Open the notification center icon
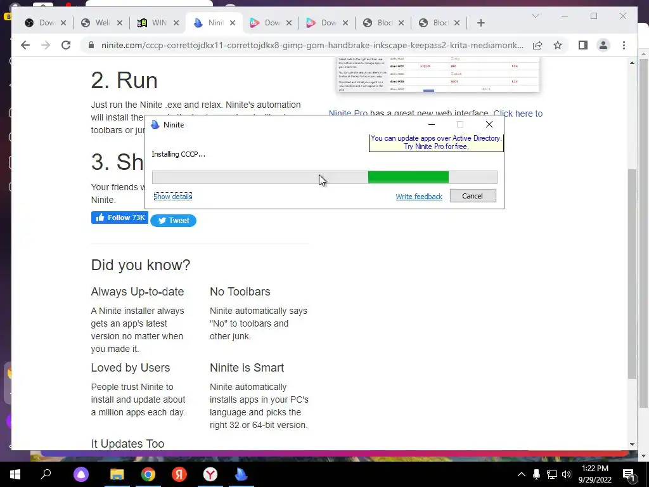This screenshot has height=487, width=649. [x=629, y=474]
